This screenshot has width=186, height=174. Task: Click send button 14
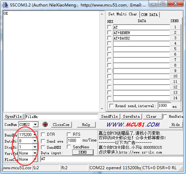pyautogui.click(x=175, y=98)
